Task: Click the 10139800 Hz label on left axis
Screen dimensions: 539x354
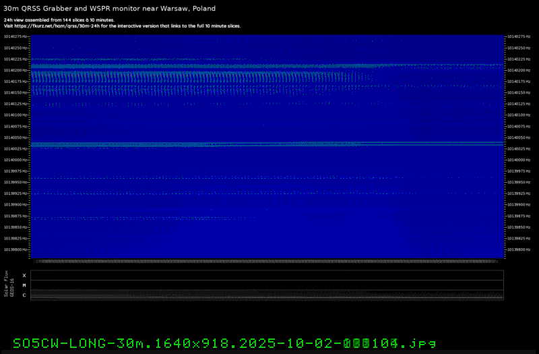Action: pos(16,249)
